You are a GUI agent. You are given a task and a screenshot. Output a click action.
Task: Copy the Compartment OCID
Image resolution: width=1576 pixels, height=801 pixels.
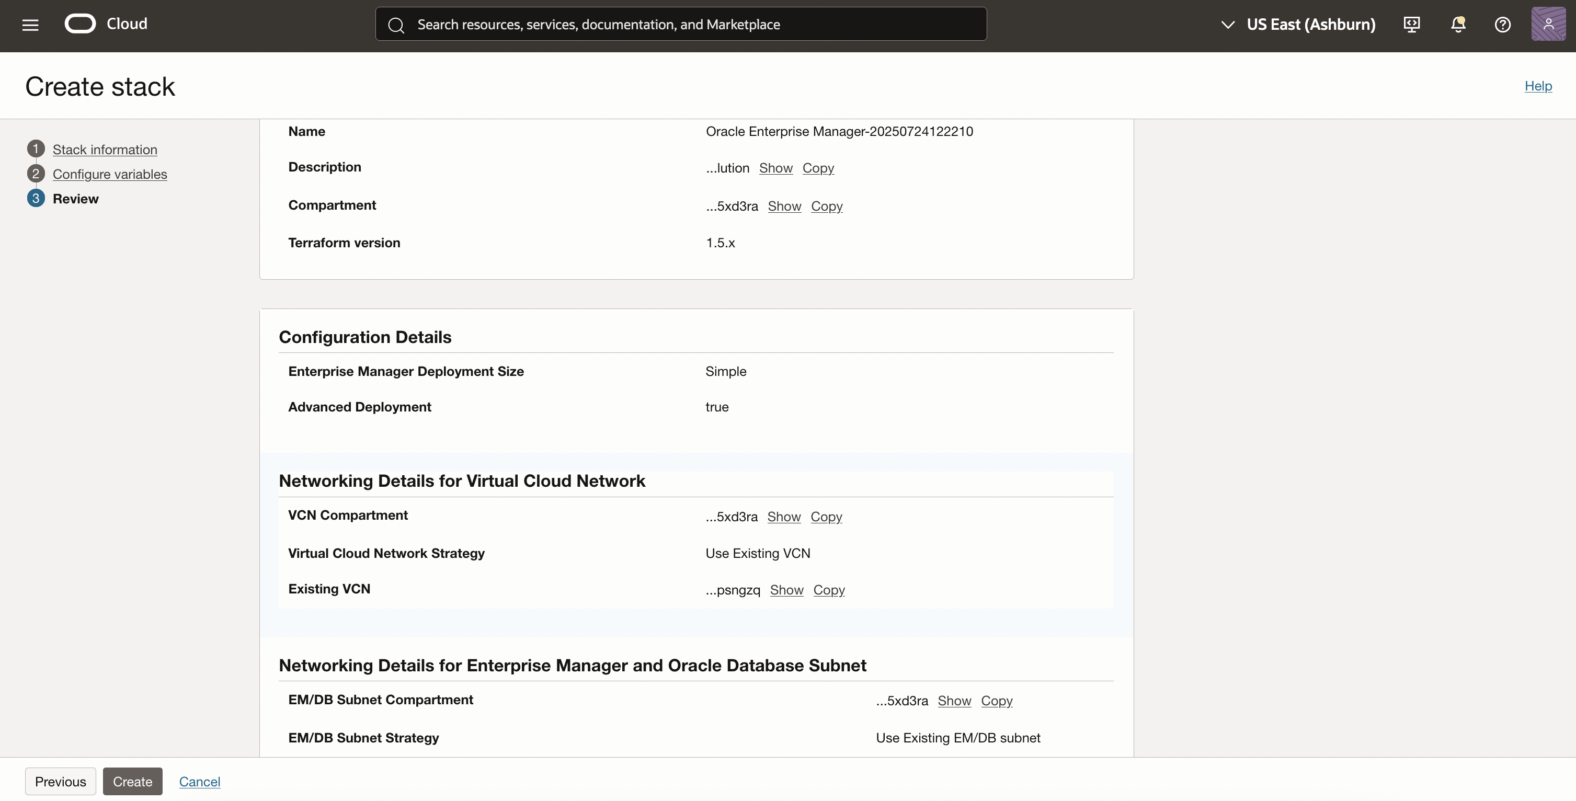(x=827, y=206)
